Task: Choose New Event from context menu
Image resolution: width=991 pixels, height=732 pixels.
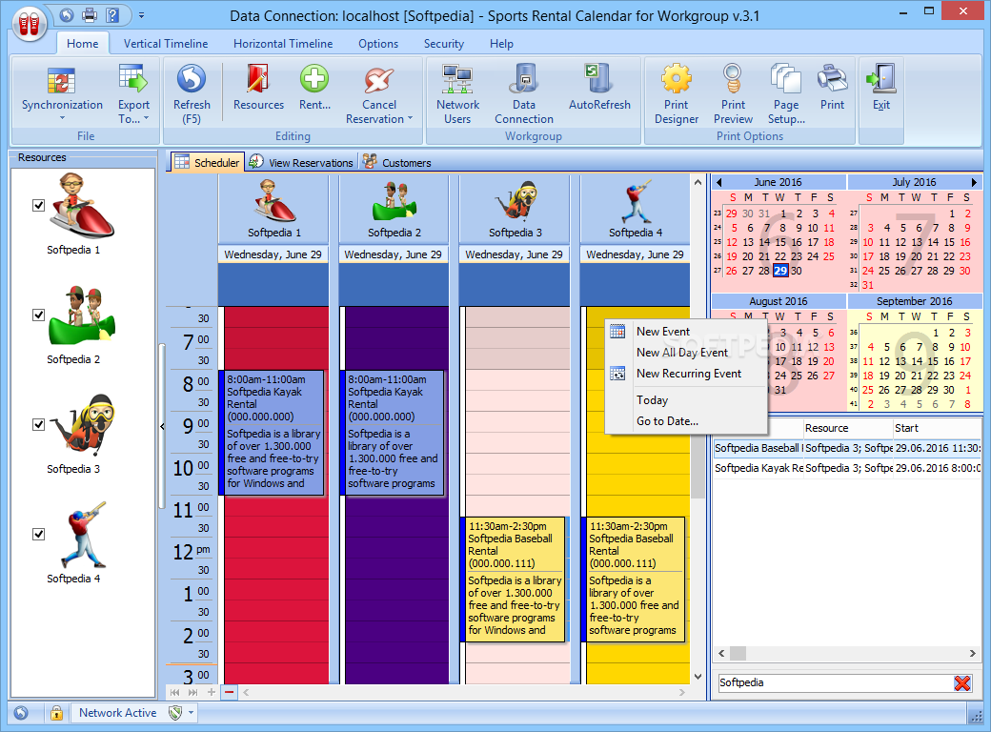Action: coord(663,332)
